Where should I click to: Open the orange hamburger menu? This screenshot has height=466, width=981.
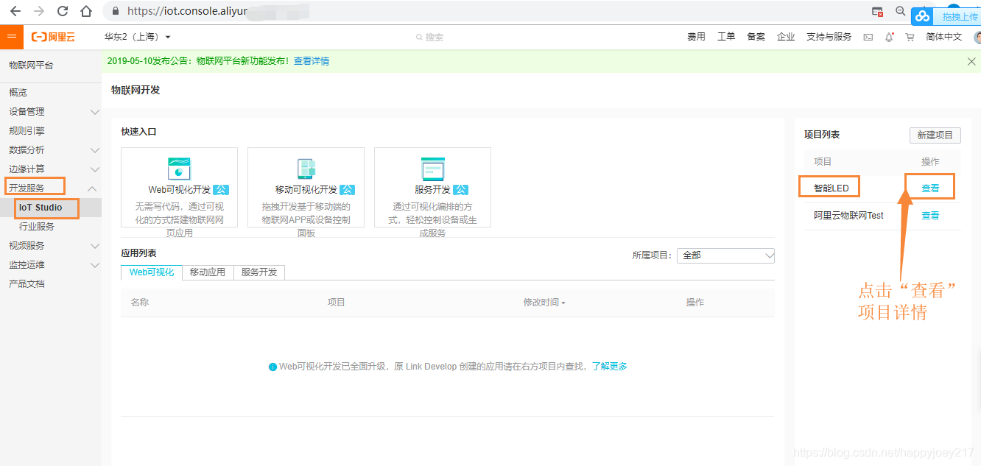[12, 37]
